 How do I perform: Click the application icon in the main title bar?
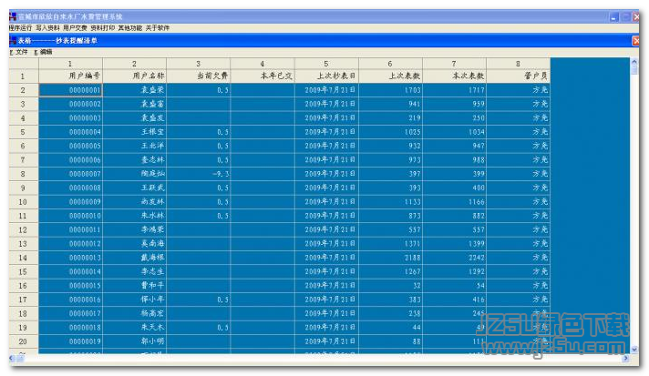coord(13,17)
